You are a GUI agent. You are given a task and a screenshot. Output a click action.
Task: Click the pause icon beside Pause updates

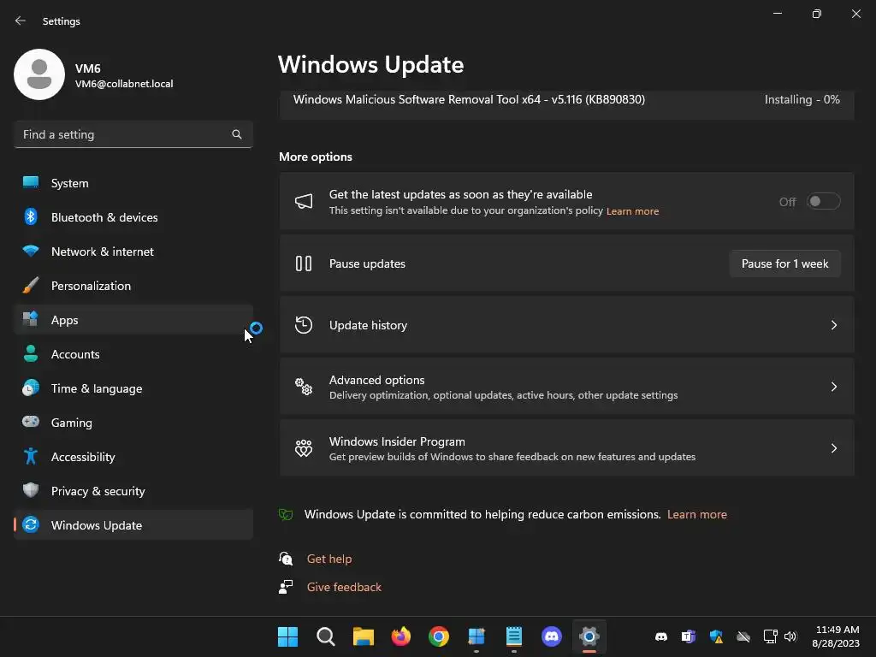[x=304, y=263]
